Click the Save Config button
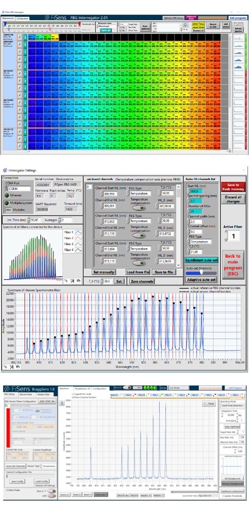This screenshot has height=522, width=249. 16,481
